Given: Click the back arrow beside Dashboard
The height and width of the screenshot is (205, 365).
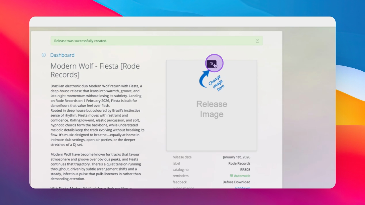Looking at the screenshot, I should [x=44, y=55].
